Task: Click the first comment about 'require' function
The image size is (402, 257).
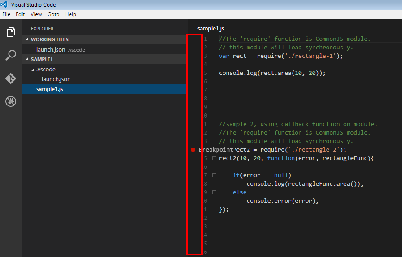Action: pyautogui.click(x=295, y=39)
